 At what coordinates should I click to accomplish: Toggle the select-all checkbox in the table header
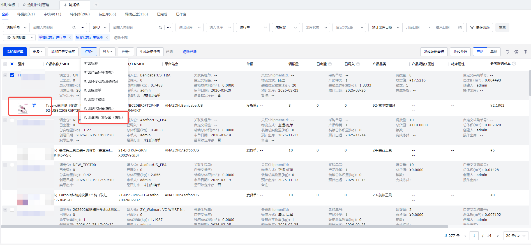(x=12, y=64)
